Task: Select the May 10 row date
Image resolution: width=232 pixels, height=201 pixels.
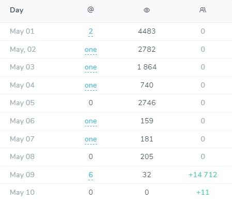Action: tap(22, 193)
